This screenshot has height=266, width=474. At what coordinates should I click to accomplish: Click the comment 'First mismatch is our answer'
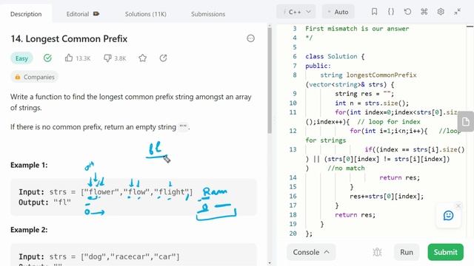357,29
